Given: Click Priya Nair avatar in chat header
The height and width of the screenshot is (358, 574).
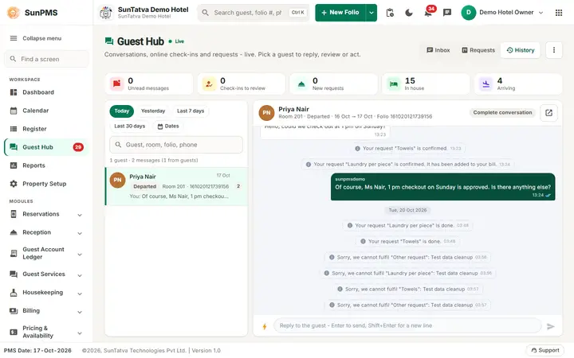Looking at the screenshot, I should click(x=266, y=112).
